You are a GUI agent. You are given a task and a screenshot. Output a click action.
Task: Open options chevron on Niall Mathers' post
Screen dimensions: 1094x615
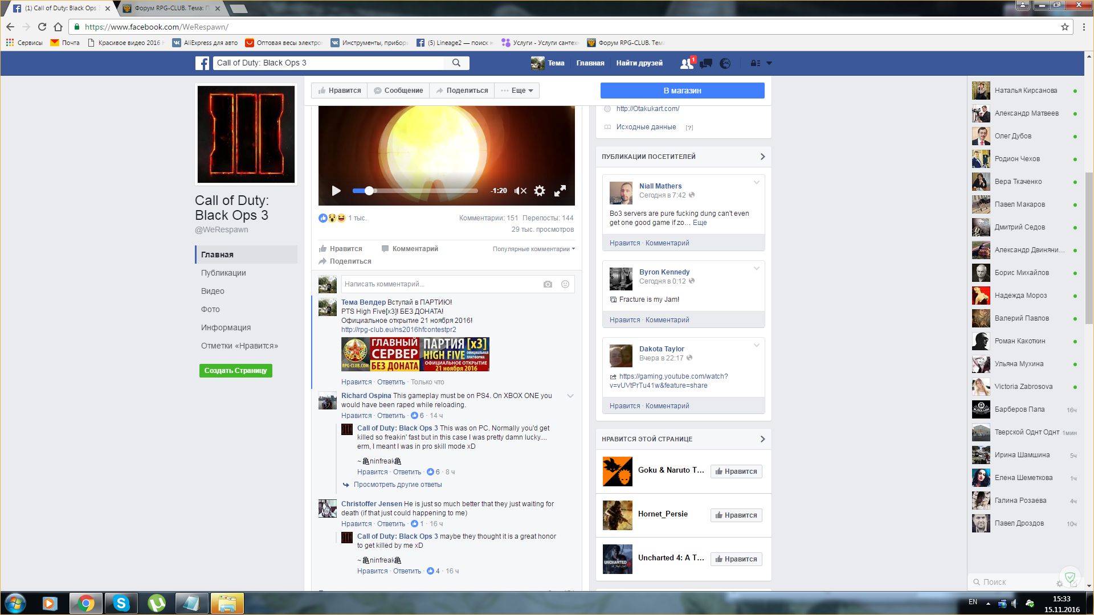tap(757, 183)
